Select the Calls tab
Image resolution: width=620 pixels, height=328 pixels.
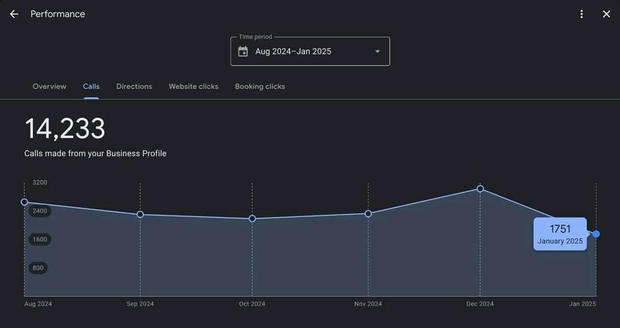point(91,87)
